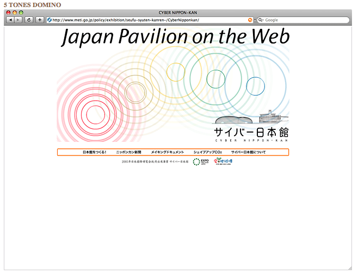Click the red close window button

click(x=9, y=13)
